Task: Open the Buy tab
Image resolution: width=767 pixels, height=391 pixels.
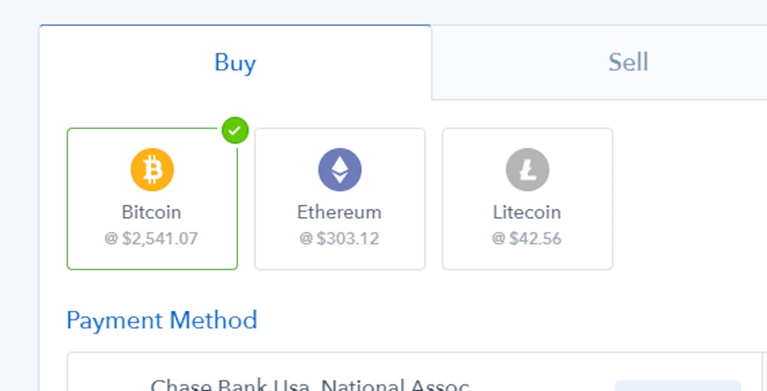Action: pos(235,62)
